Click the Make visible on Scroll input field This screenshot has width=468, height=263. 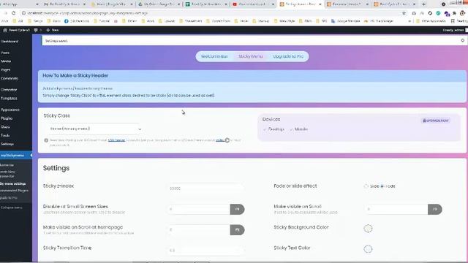pyautogui.click(x=396, y=210)
